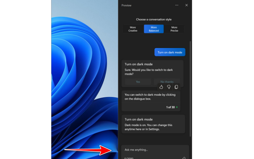Click the chat panel vertical scrollbar
The image size is (254, 159).
click(x=190, y=89)
